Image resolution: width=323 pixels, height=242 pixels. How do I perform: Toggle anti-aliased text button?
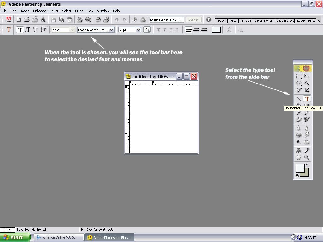(x=147, y=30)
